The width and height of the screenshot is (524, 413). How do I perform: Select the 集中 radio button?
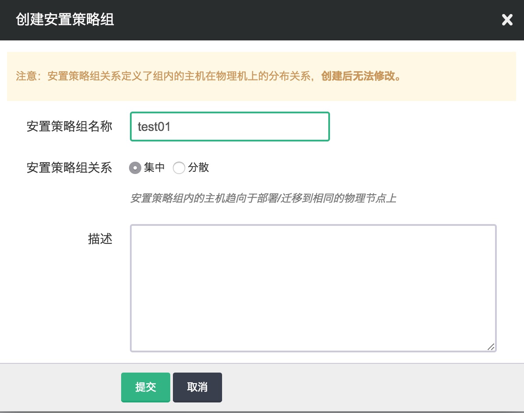click(135, 168)
